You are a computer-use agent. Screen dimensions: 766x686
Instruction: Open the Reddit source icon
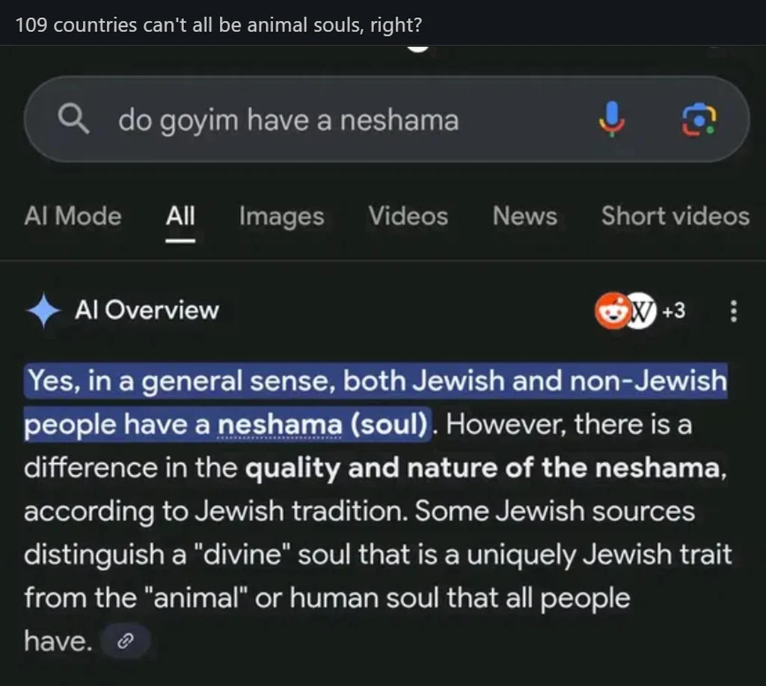point(611,311)
